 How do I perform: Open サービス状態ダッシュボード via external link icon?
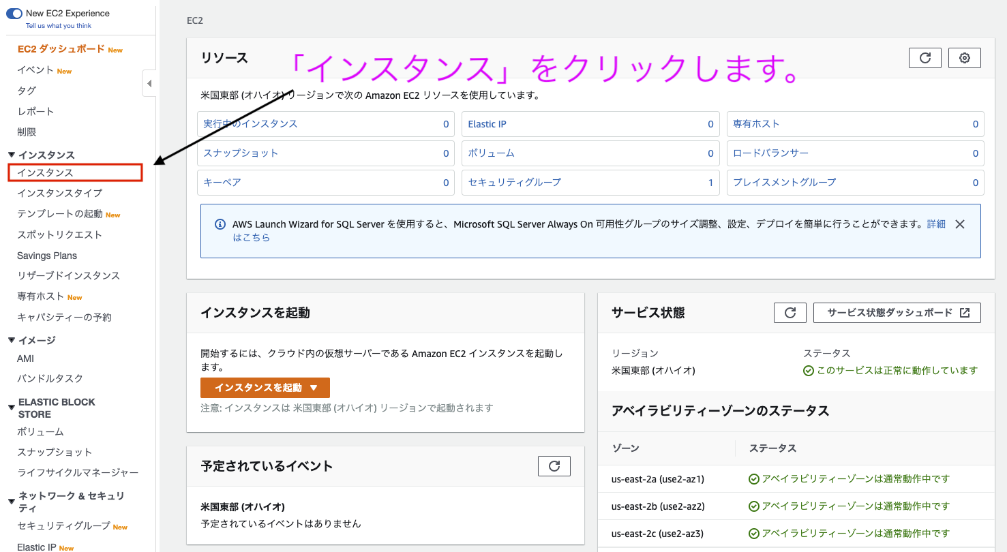(x=897, y=312)
